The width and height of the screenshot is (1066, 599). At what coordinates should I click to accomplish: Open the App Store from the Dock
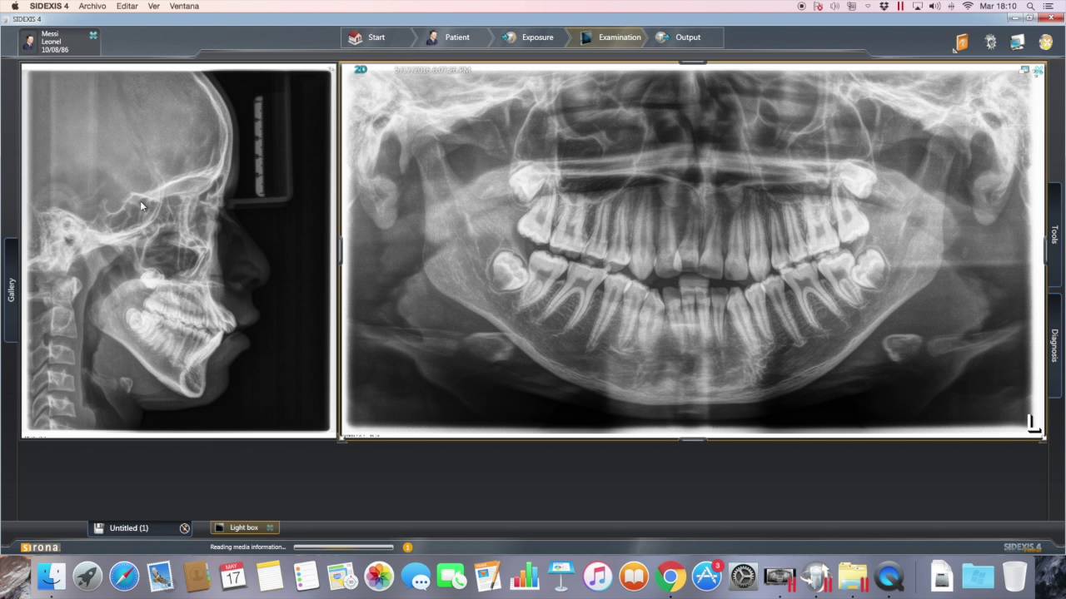(x=707, y=577)
